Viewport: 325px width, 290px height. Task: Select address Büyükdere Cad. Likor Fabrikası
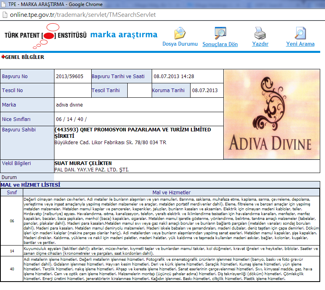click(x=110, y=143)
